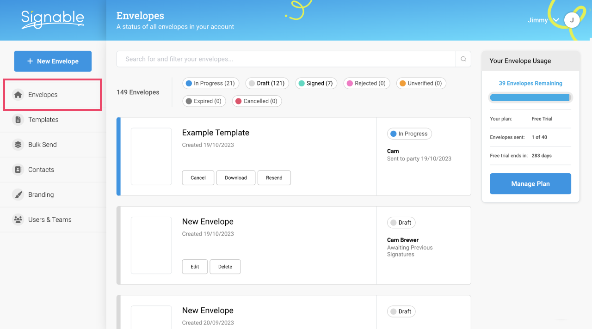Filter by Rejected (0) status
The image size is (592, 329).
pyautogui.click(x=367, y=83)
